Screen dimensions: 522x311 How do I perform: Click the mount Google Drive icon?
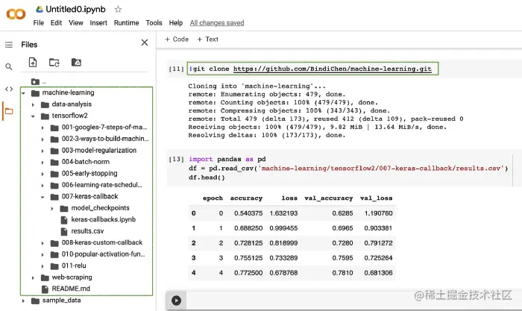(x=76, y=62)
